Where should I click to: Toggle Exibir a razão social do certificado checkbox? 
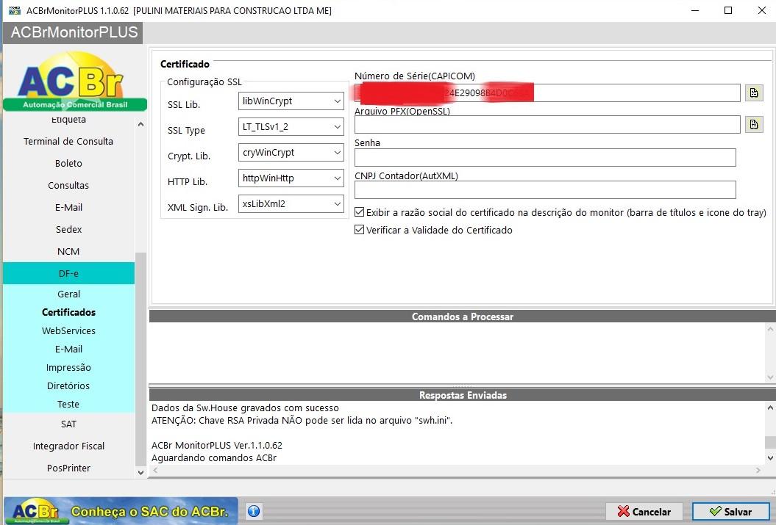[359, 212]
